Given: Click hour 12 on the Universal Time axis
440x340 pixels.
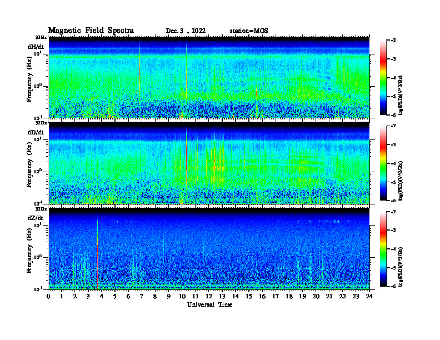Looking at the screenshot, I should click(x=208, y=297).
